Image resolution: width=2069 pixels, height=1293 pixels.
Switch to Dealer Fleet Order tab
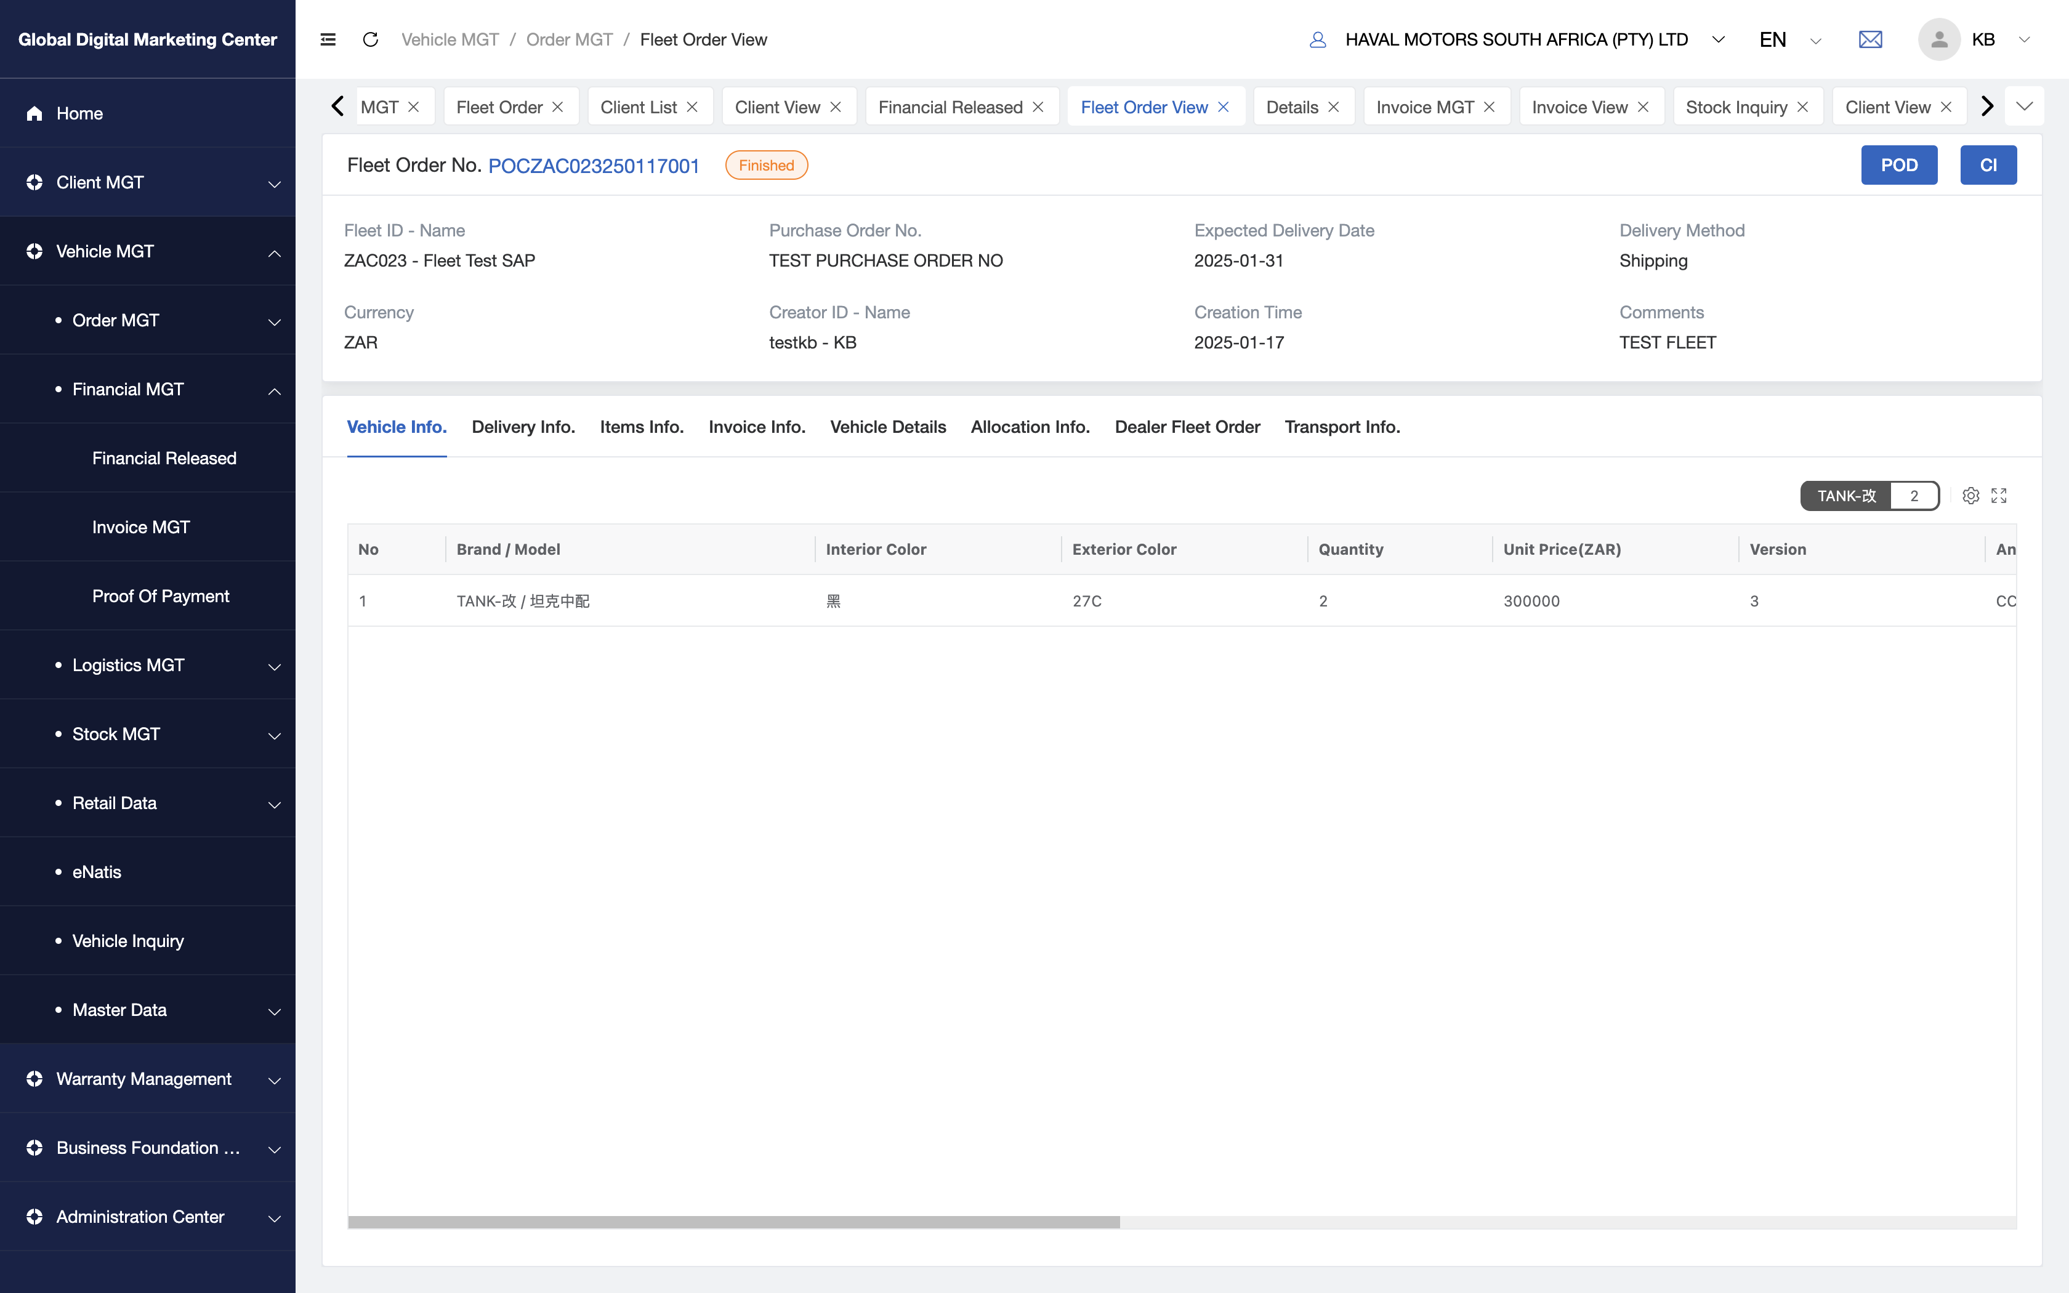[1188, 427]
